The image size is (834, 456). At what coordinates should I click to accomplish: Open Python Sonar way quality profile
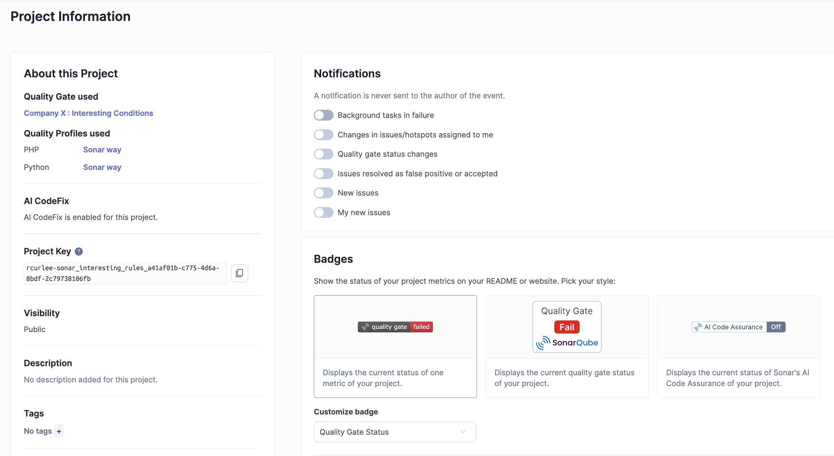point(102,167)
